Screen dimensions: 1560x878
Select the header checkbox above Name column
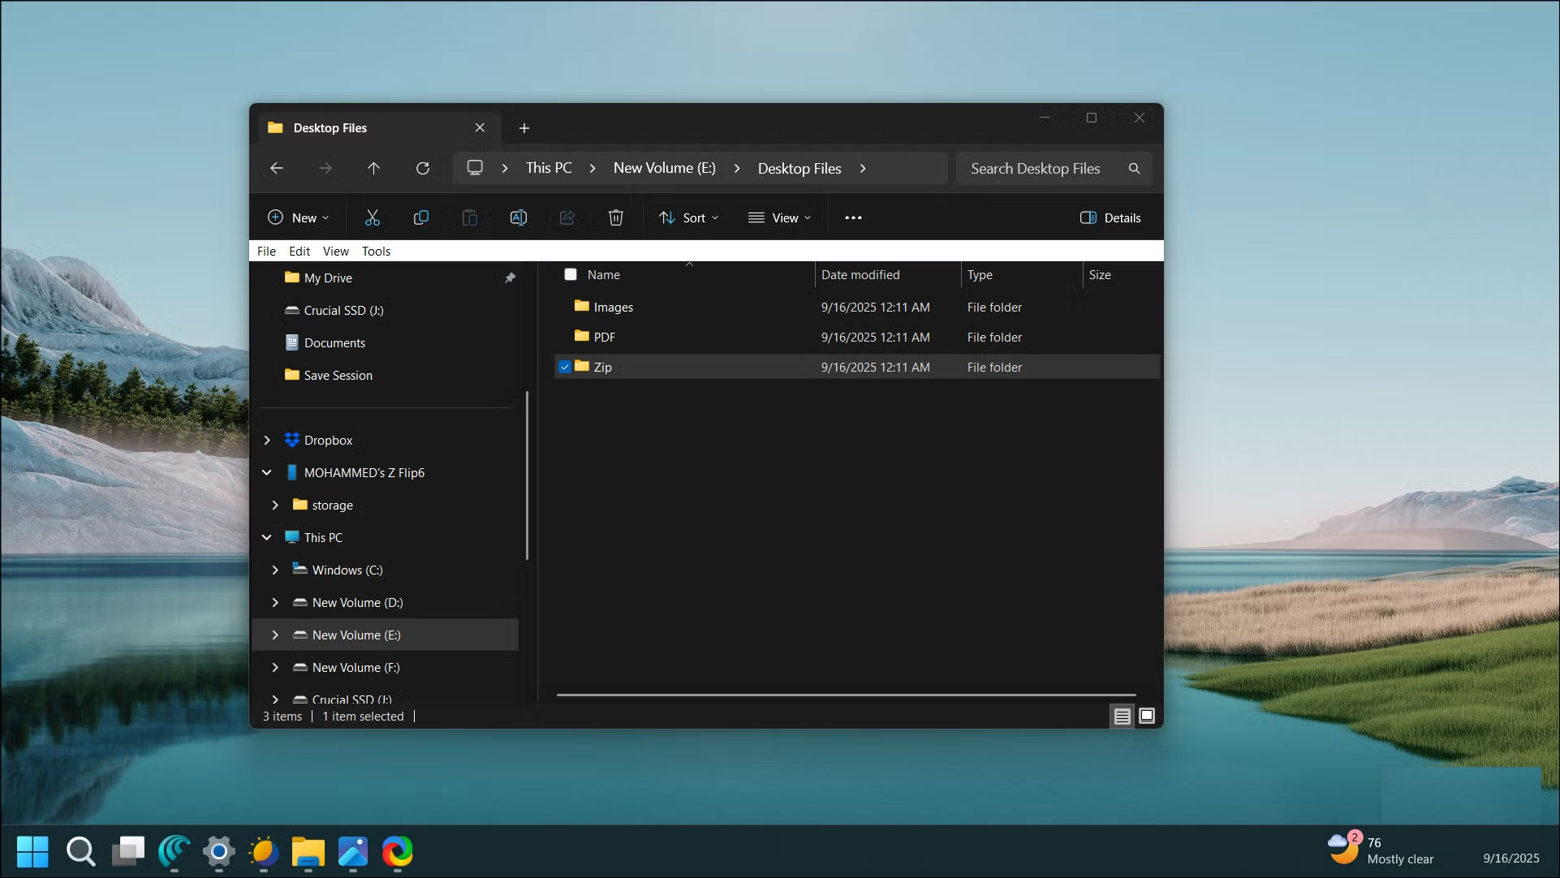click(x=571, y=274)
